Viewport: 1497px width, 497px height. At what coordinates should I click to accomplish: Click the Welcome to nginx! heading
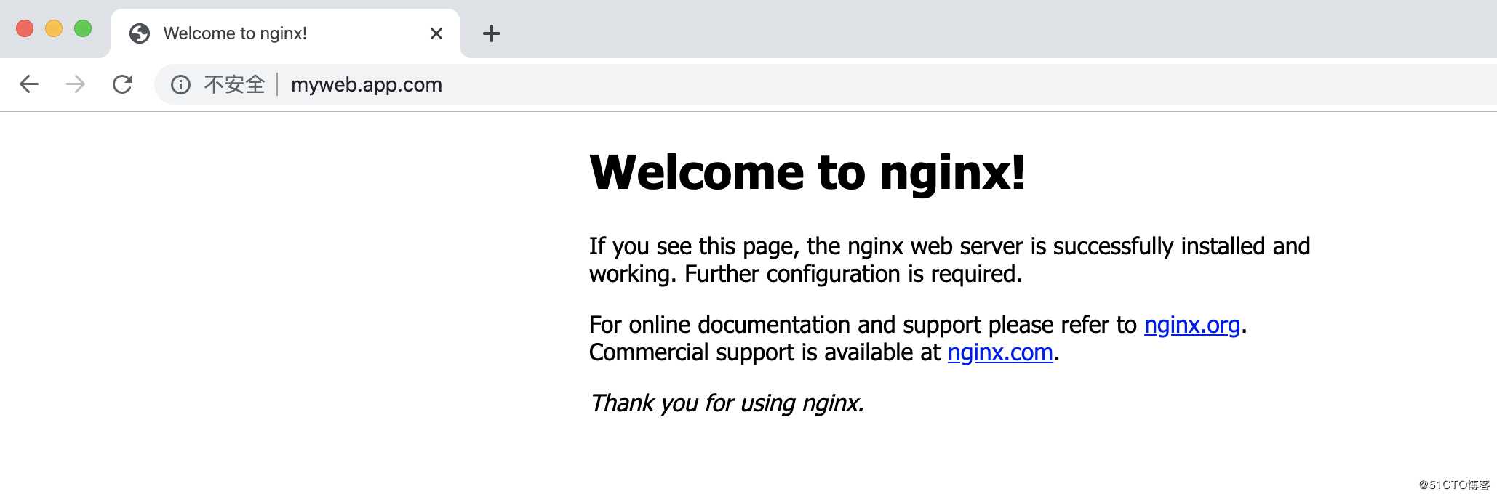807,173
